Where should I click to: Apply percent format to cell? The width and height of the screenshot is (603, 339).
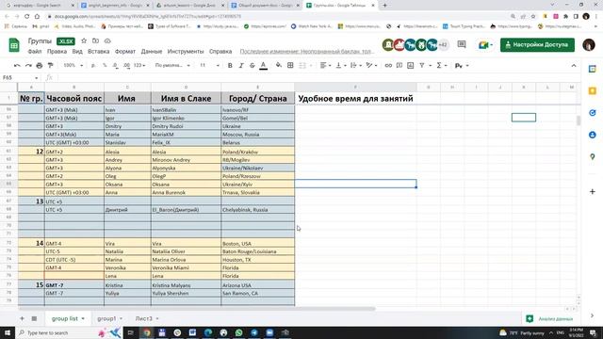tap(105, 66)
